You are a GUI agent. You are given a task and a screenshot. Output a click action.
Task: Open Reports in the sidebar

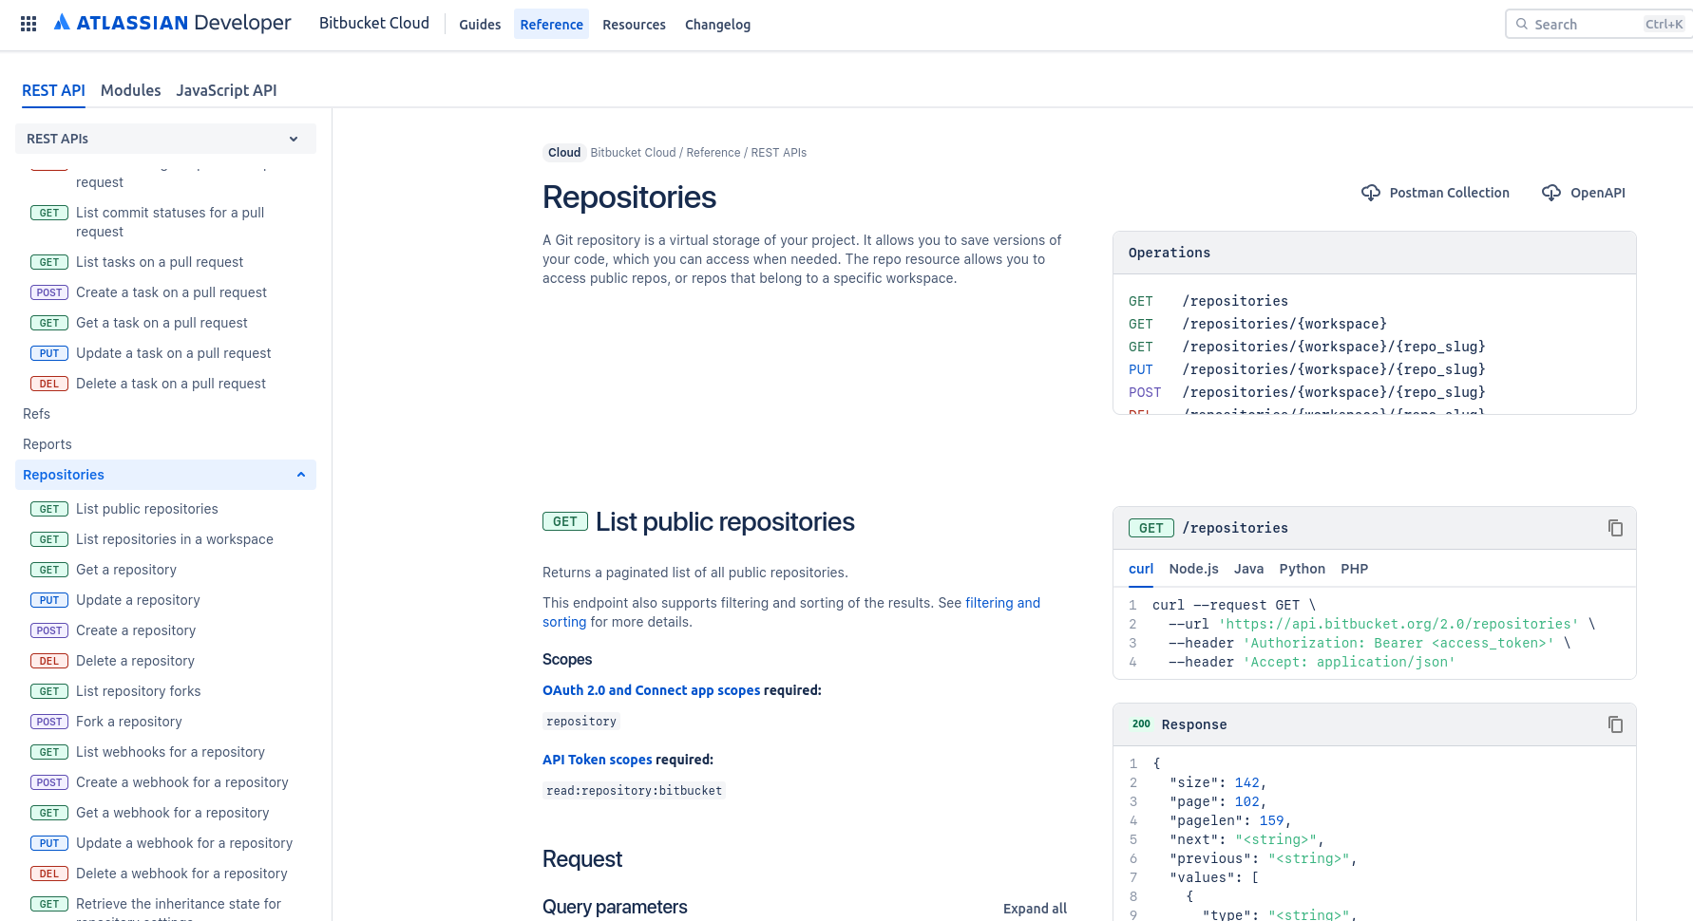click(47, 444)
